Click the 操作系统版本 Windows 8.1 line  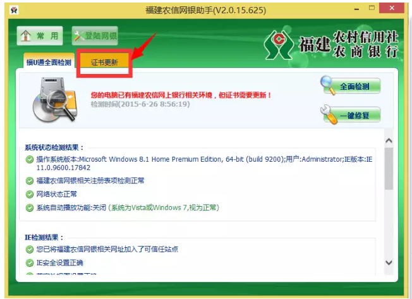(204, 163)
